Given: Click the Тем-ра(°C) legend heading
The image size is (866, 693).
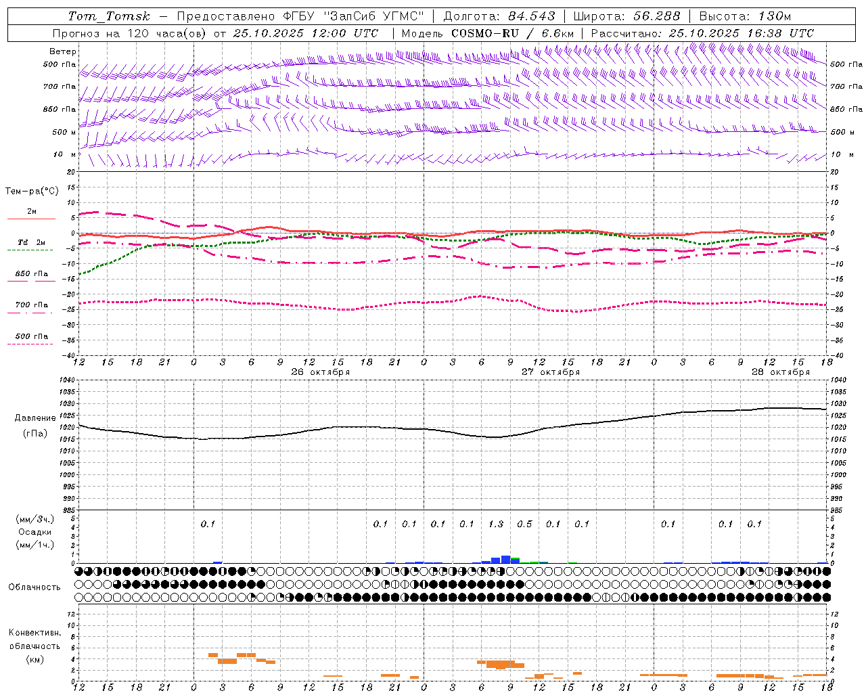Looking at the screenshot, I should (32, 192).
